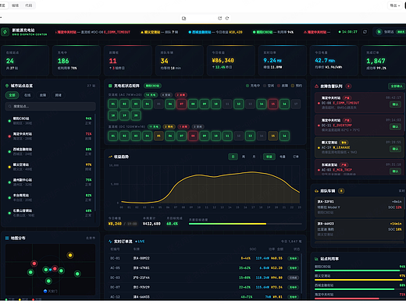Switch the revenue trend to 月 view
Screen dimensions: 406x304
tap(254, 157)
